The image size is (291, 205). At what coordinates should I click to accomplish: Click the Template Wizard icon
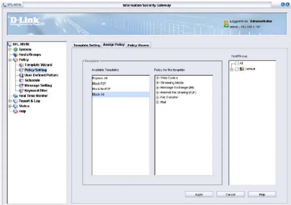click(x=21, y=65)
